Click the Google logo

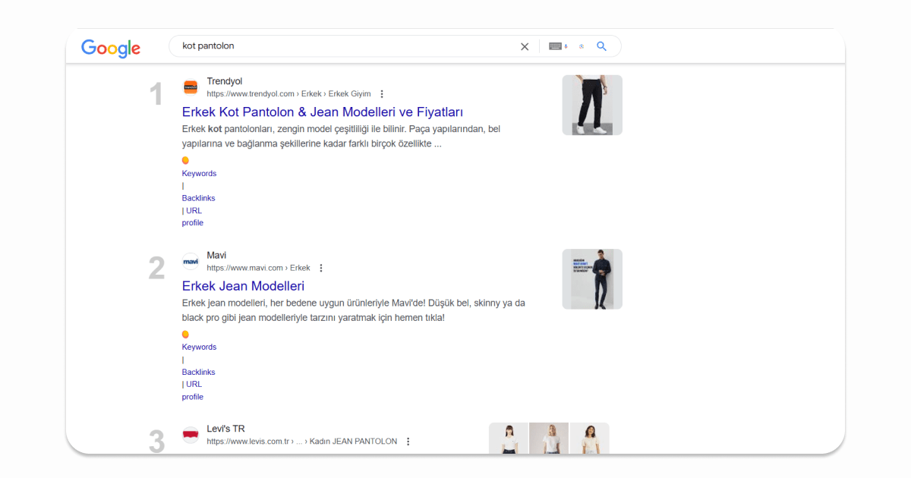111,48
